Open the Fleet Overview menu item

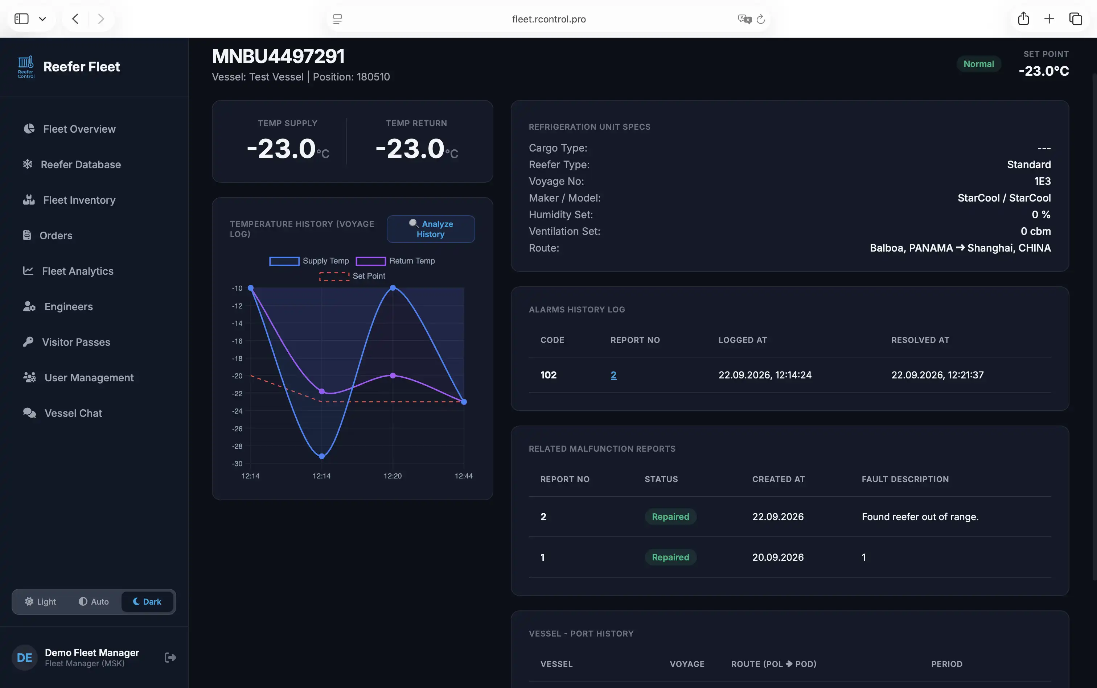pyautogui.click(x=94, y=129)
